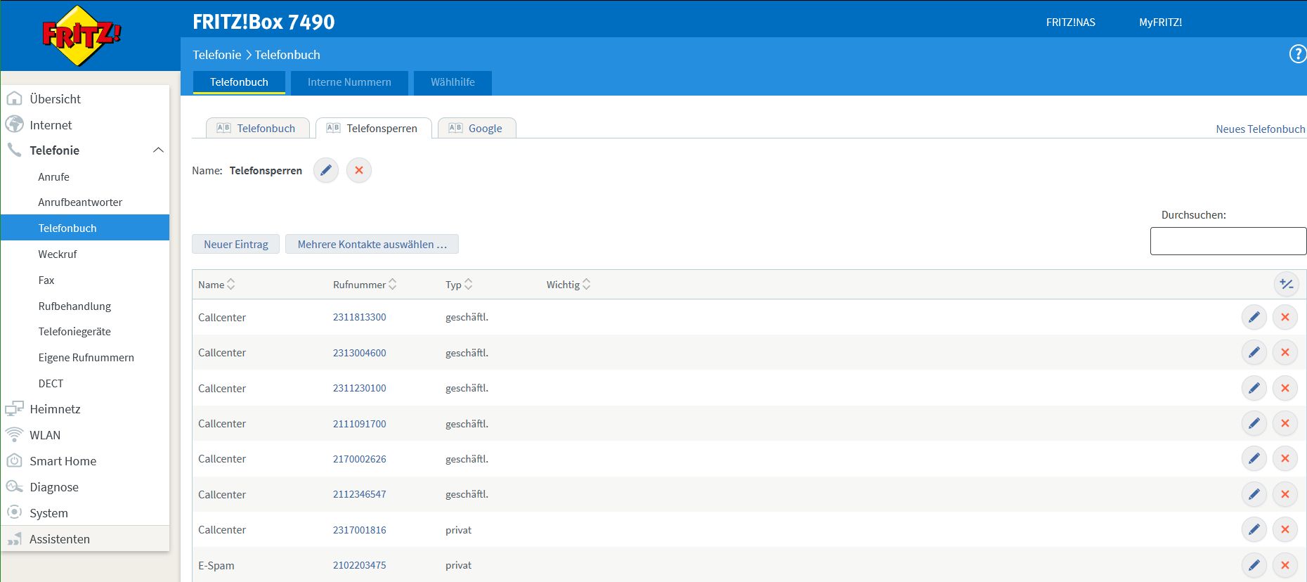1307x582 pixels.
Task: Open System in the sidebar
Action: click(x=85, y=513)
